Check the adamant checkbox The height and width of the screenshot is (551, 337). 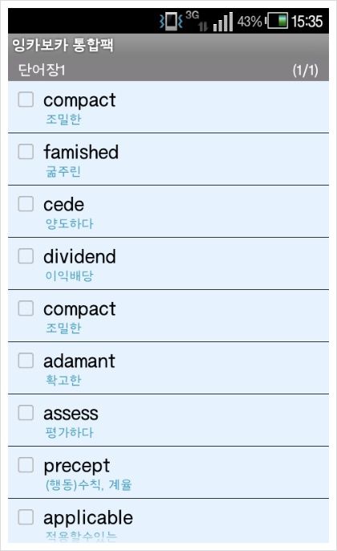coord(26,361)
